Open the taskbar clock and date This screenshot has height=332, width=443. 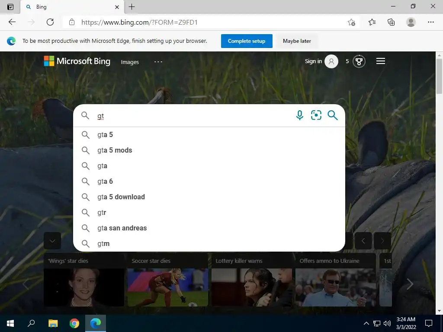[x=406, y=323]
